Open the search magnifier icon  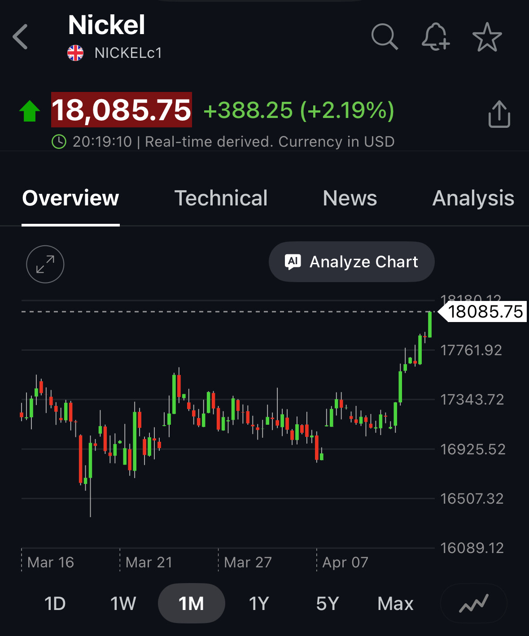click(x=385, y=37)
